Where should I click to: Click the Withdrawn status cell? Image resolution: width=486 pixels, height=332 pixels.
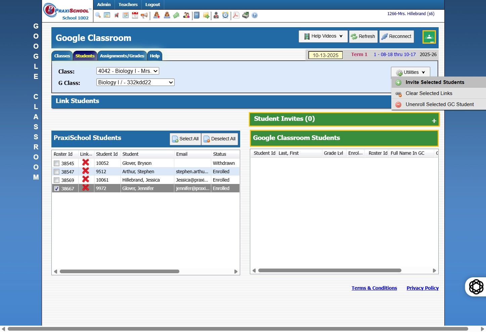(224, 163)
